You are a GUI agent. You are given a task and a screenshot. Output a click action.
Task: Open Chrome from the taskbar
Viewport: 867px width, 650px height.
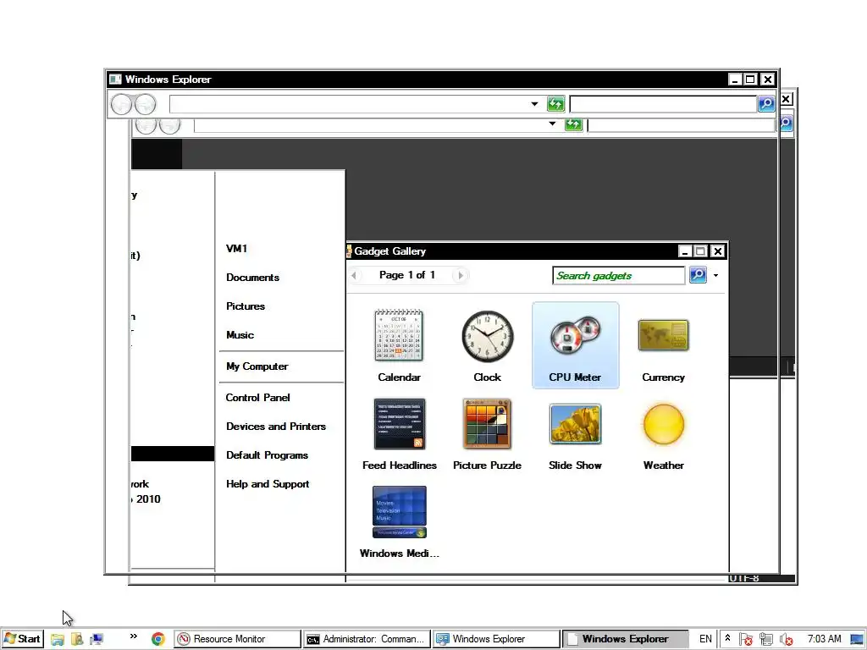coord(158,639)
